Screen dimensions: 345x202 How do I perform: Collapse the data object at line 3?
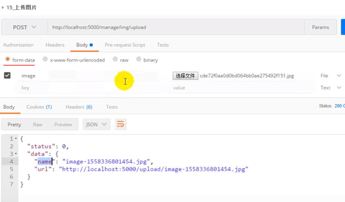point(16,154)
